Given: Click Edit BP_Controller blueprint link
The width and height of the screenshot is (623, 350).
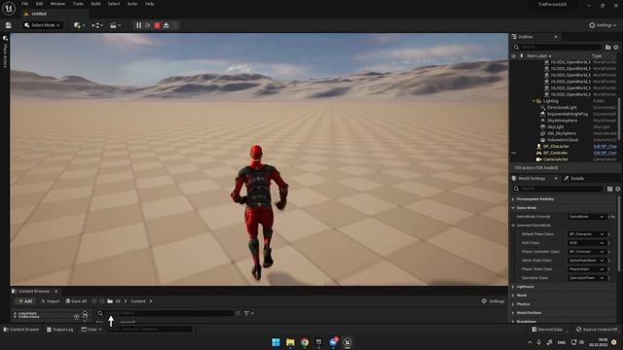Looking at the screenshot, I should [x=605, y=153].
